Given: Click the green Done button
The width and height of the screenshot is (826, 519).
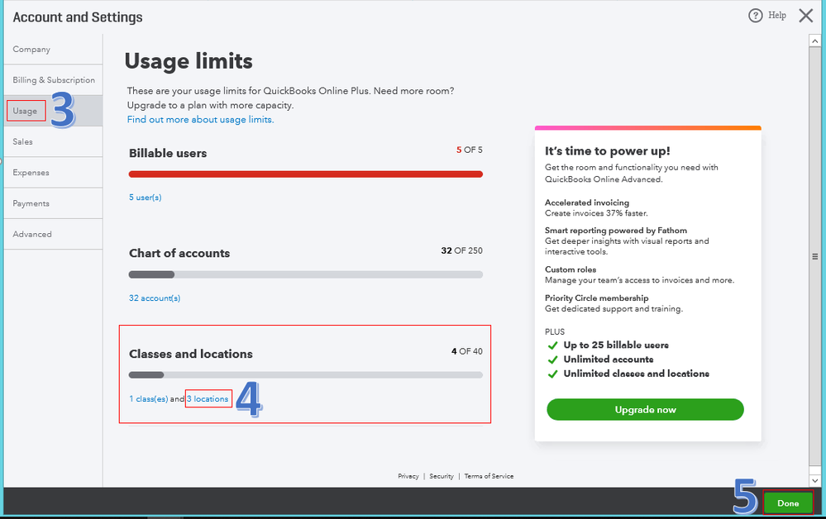Looking at the screenshot, I should click(x=788, y=503).
